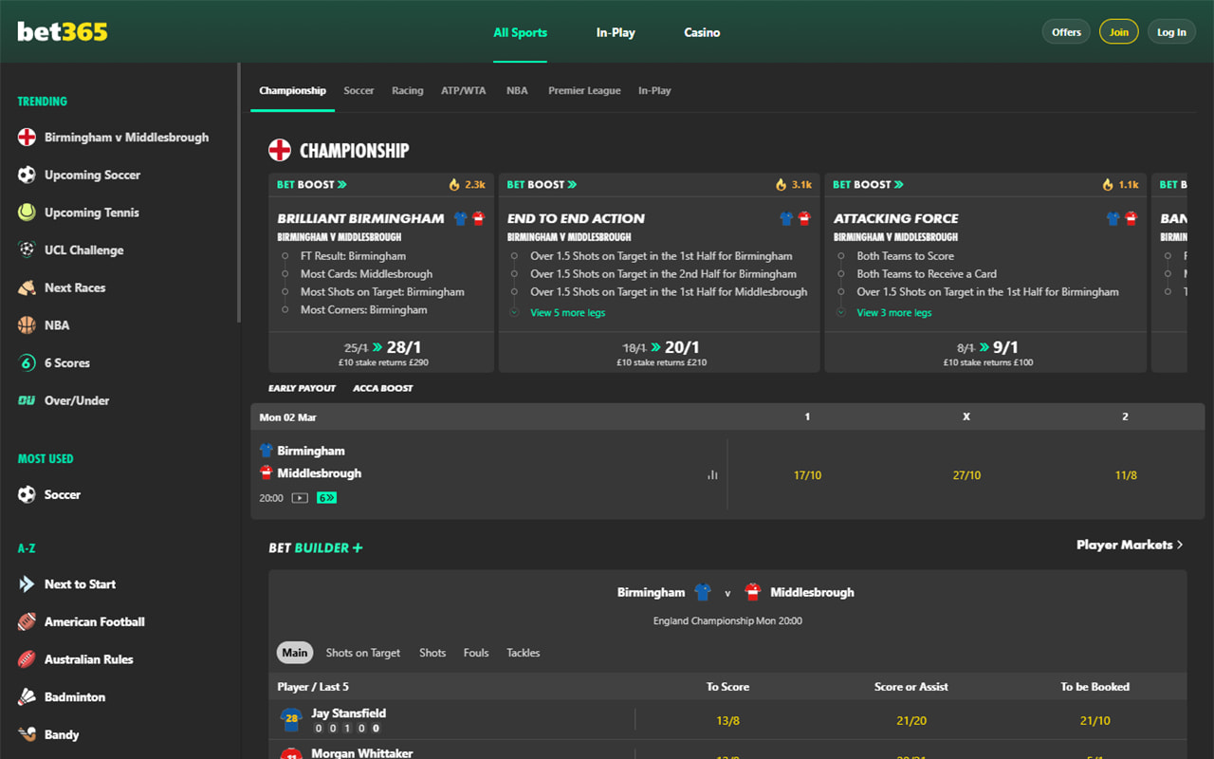Click the Bet Builder + heading

[316, 548]
